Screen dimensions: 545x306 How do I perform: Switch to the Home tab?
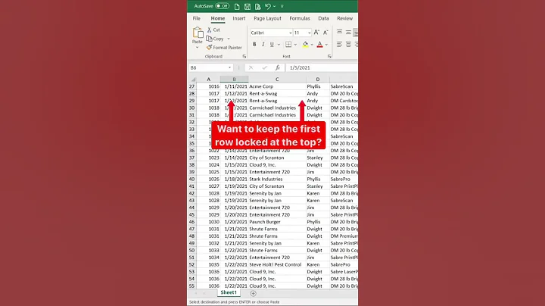pyautogui.click(x=217, y=18)
